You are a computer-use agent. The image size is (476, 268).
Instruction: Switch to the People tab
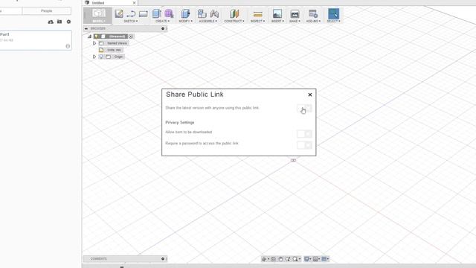pos(46,11)
